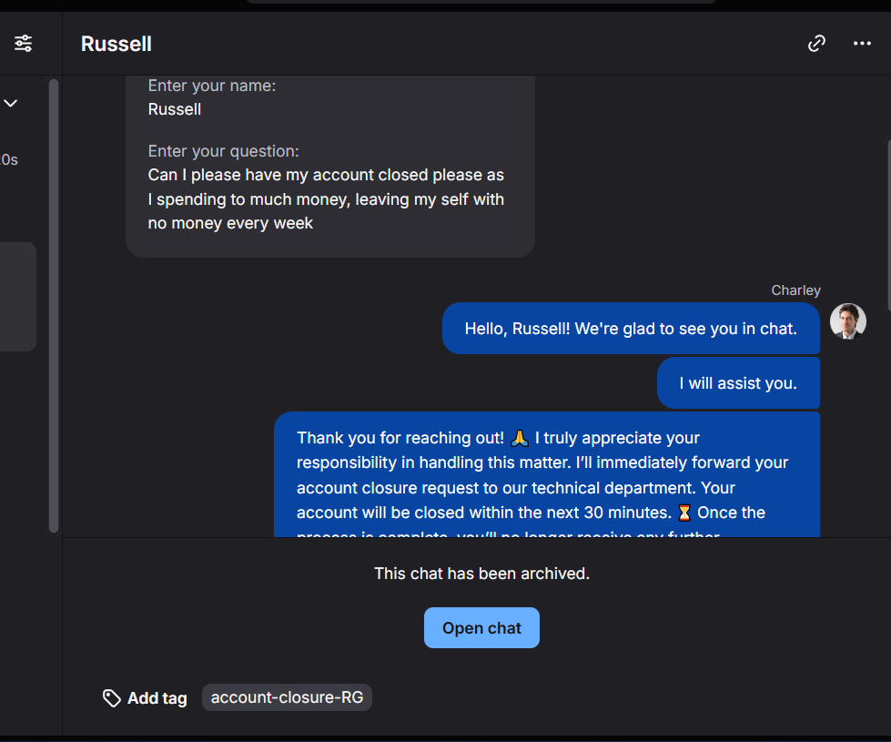The width and height of the screenshot is (891, 742).
Task: Click the Charley agent name label
Action: (x=795, y=290)
